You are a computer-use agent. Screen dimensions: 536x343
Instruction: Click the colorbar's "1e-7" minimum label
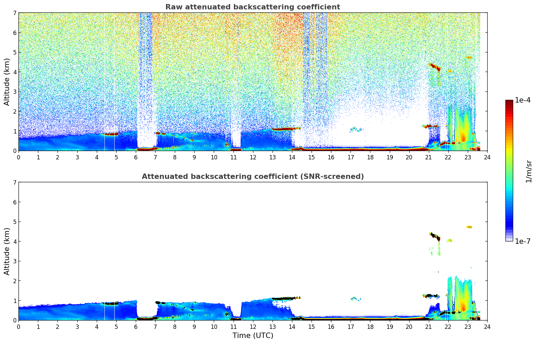tap(523, 241)
